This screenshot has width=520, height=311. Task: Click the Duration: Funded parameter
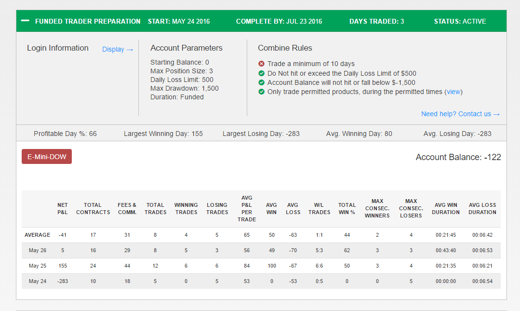click(177, 97)
